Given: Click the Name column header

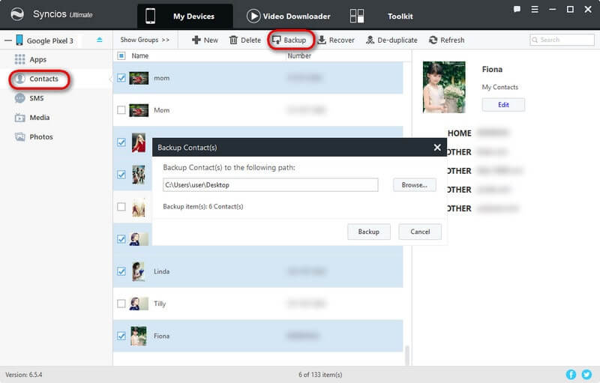Looking at the screenshot, I should [x=139, y=55].
